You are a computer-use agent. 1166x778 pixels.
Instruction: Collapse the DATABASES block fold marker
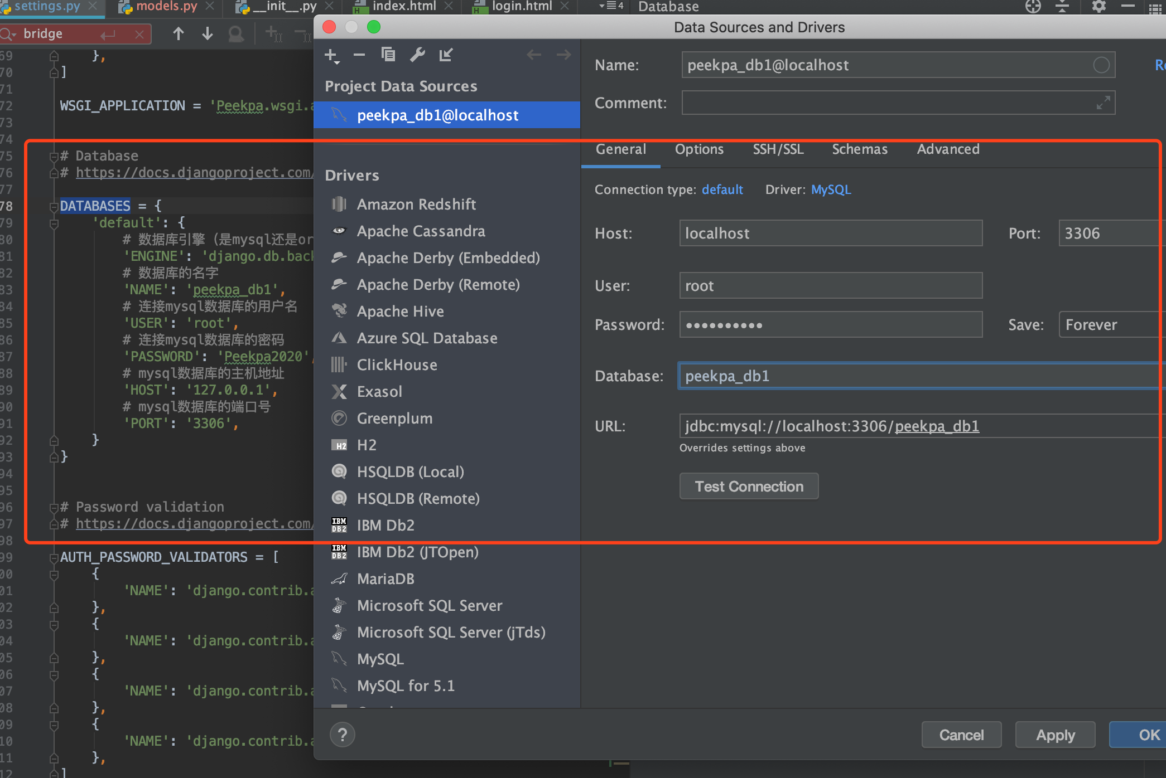54,207
